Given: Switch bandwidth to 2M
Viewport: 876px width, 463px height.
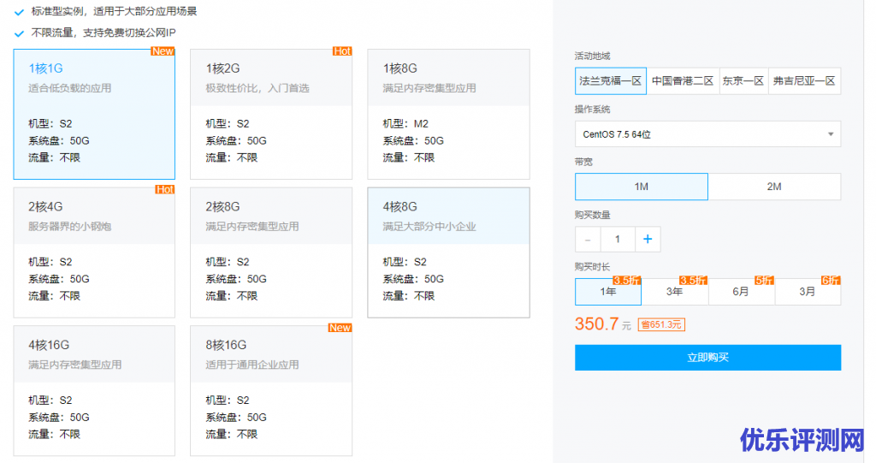Looking at the screenshot, I should pos(774,187).
